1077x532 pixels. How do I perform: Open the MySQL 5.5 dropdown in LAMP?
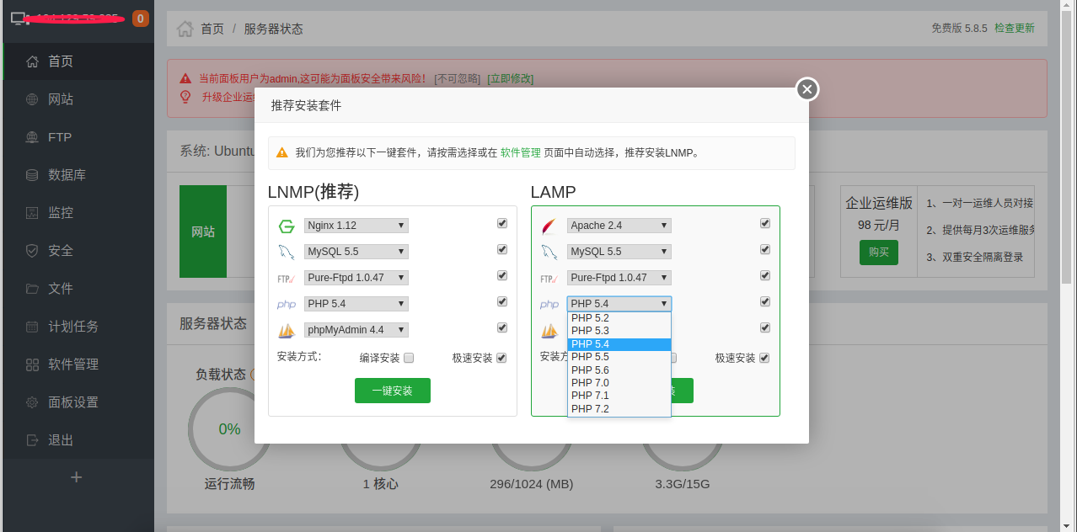click(619, 252)
